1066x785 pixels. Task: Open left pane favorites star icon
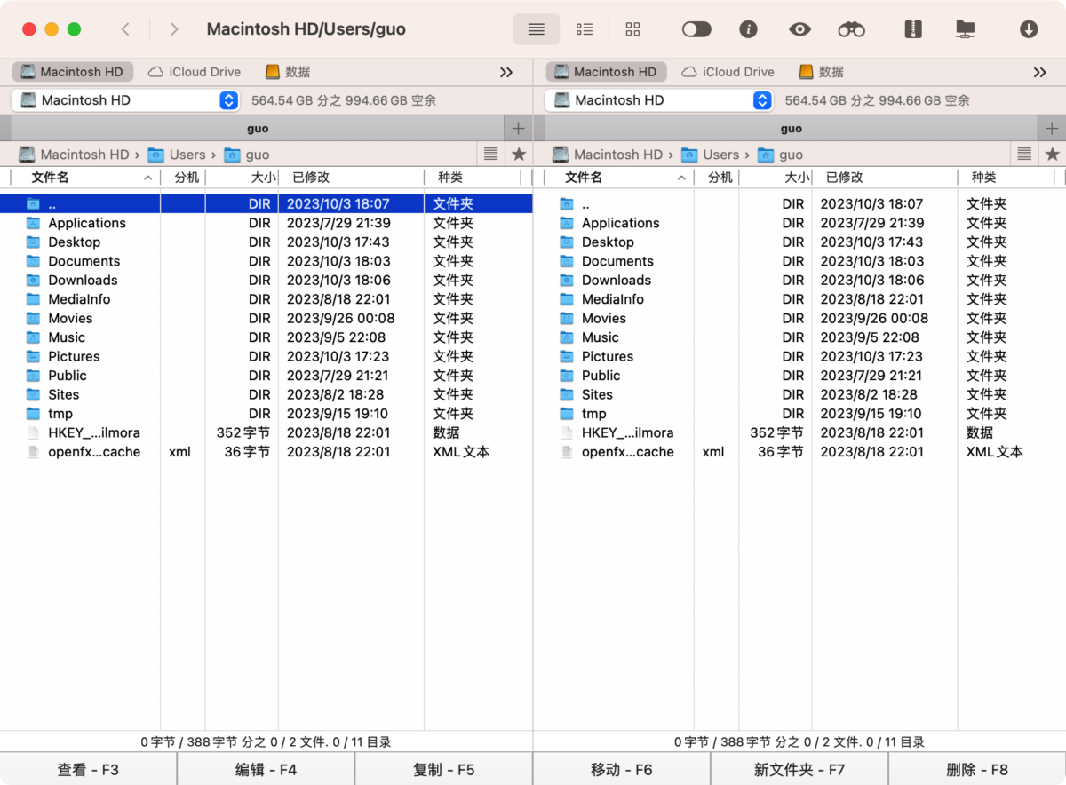click(519, 155)
